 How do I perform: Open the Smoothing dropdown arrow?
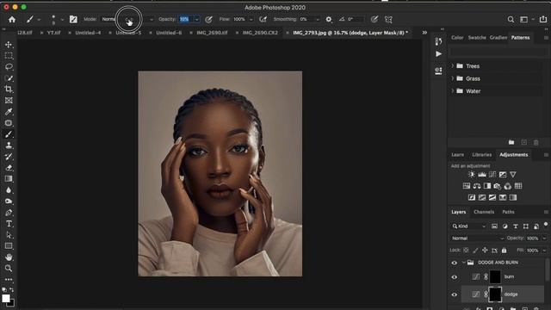pyautogui.click(x=318, y=19)
